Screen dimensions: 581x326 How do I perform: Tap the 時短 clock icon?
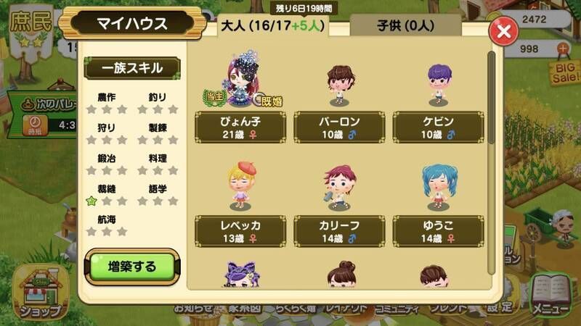pos(35,125)
